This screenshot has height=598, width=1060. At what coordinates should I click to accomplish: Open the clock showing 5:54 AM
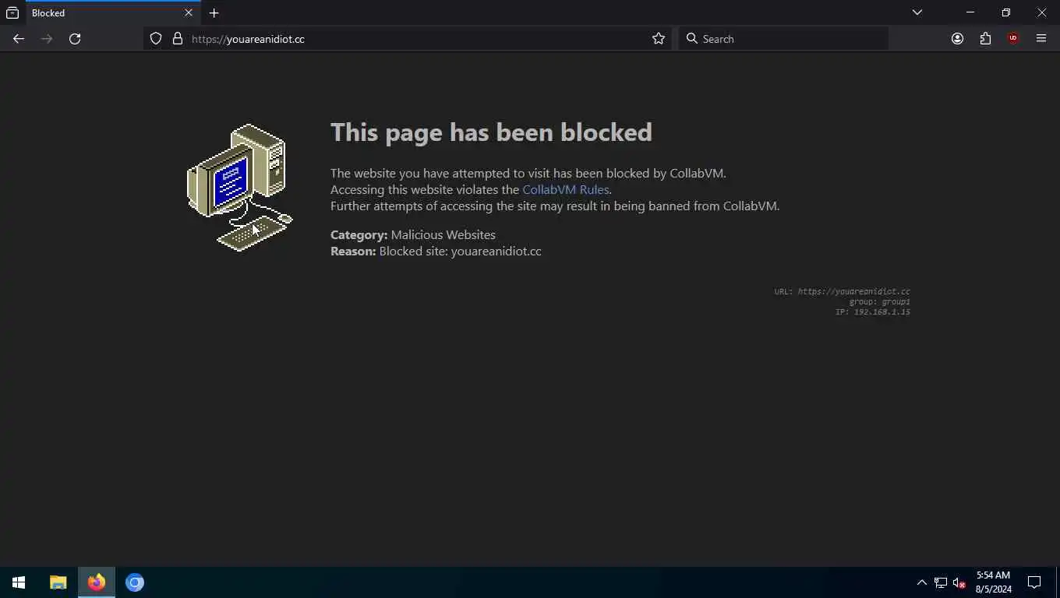coord(993,582)
